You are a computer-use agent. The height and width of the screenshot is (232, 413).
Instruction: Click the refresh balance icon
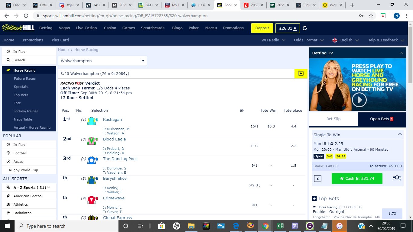[305, 28]
